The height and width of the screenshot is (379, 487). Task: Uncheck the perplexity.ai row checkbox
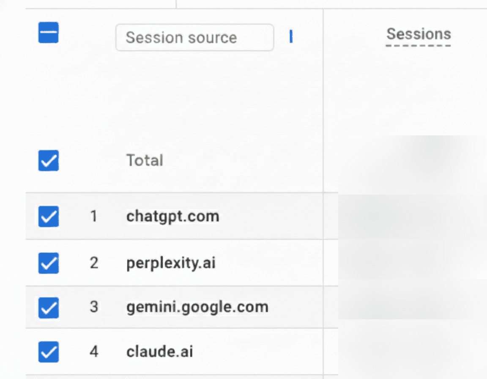[x=48, y=264]
